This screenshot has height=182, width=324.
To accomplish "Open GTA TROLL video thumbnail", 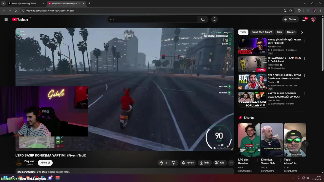I will pos(252,82).
